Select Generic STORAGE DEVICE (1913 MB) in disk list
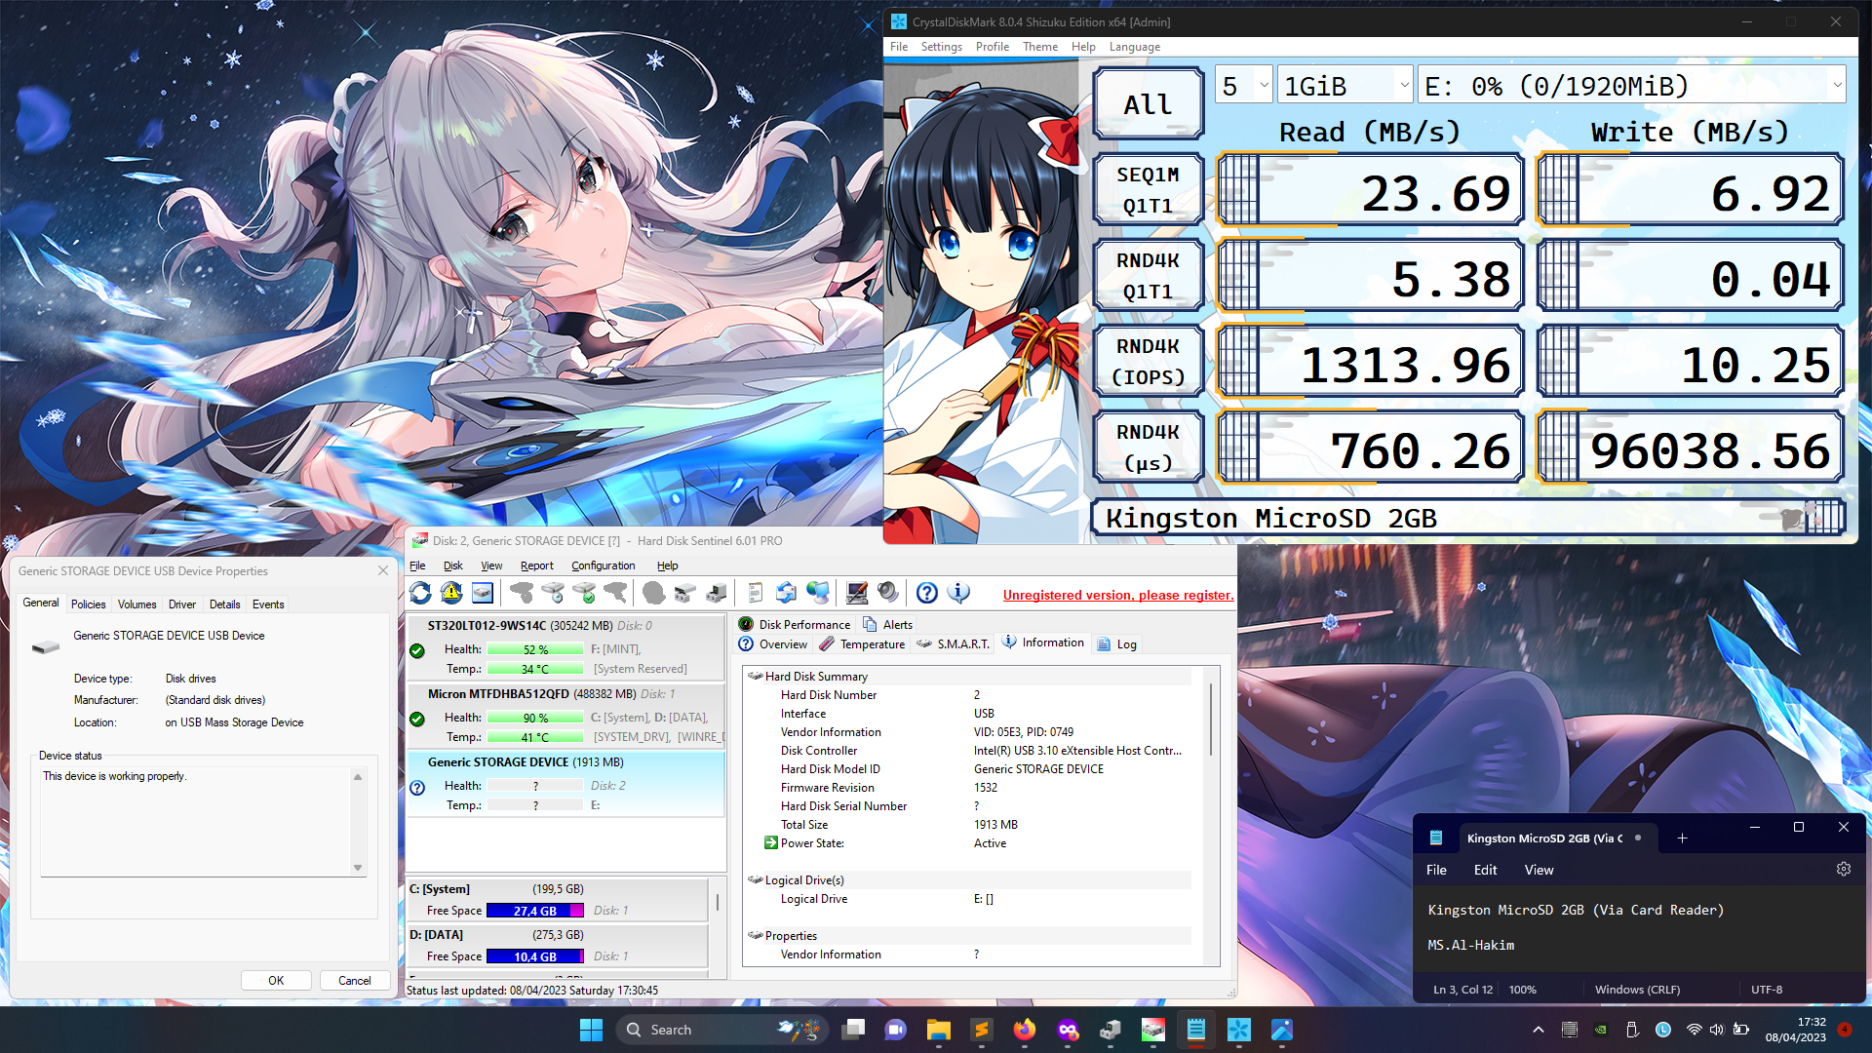Screen dimensions: 1872x1053 tap(565, 783)
